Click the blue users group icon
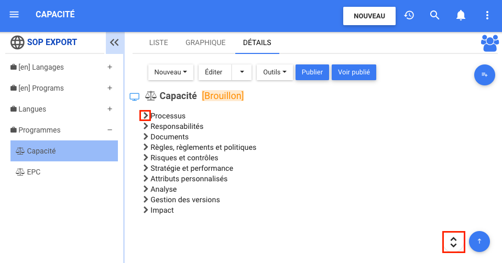The width and height of the screenshot is (502, 263). pos(489,43)
